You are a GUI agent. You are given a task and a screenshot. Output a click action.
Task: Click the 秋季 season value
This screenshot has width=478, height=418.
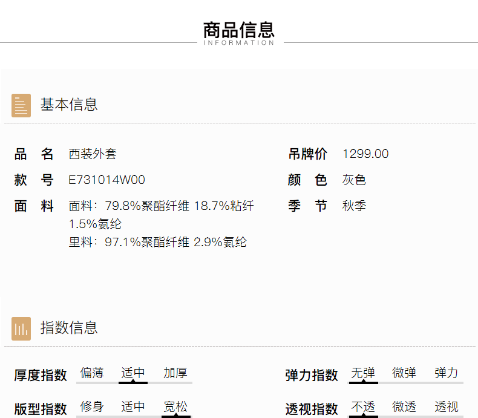354,206
